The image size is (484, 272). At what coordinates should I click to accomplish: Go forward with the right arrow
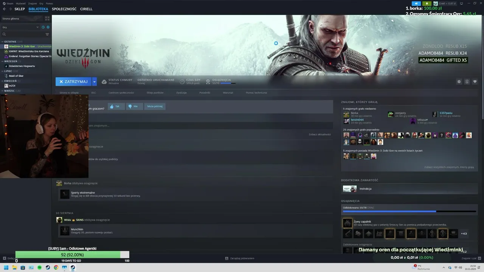[10, 9]
